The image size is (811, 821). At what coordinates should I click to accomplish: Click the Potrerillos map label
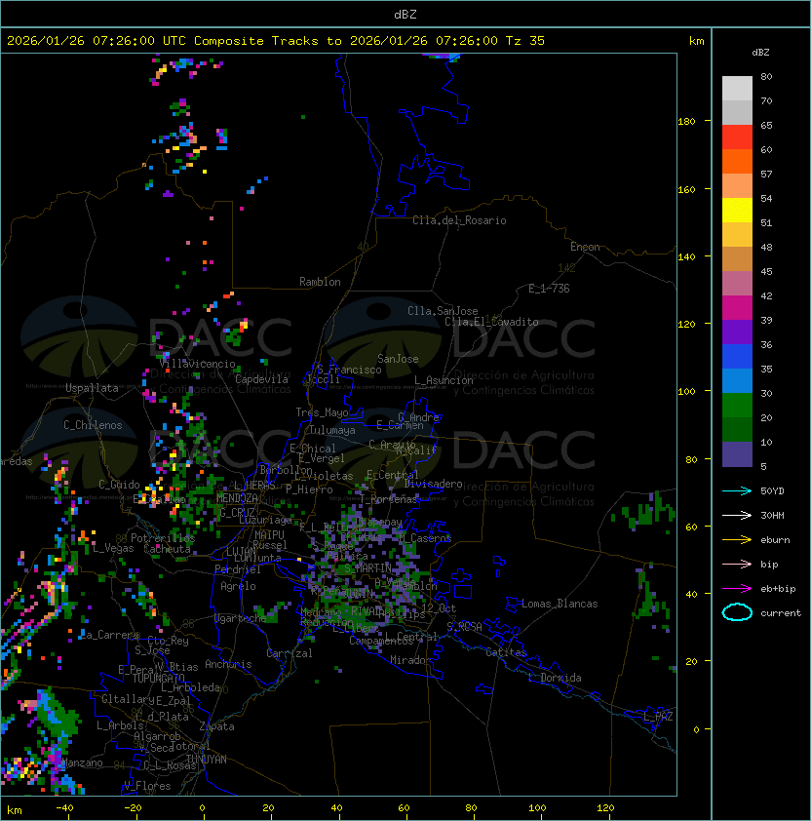click(x=163, y=538)
